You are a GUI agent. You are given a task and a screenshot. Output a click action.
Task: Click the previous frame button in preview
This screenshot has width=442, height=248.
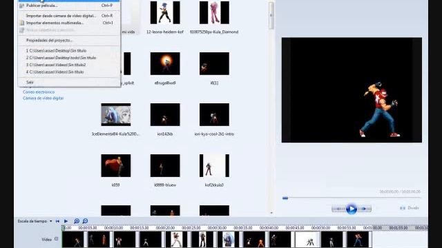(x=338, y=209)
